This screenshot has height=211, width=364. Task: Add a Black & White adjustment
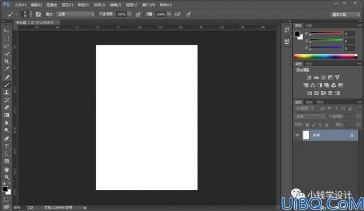click(x=320, y=85)
